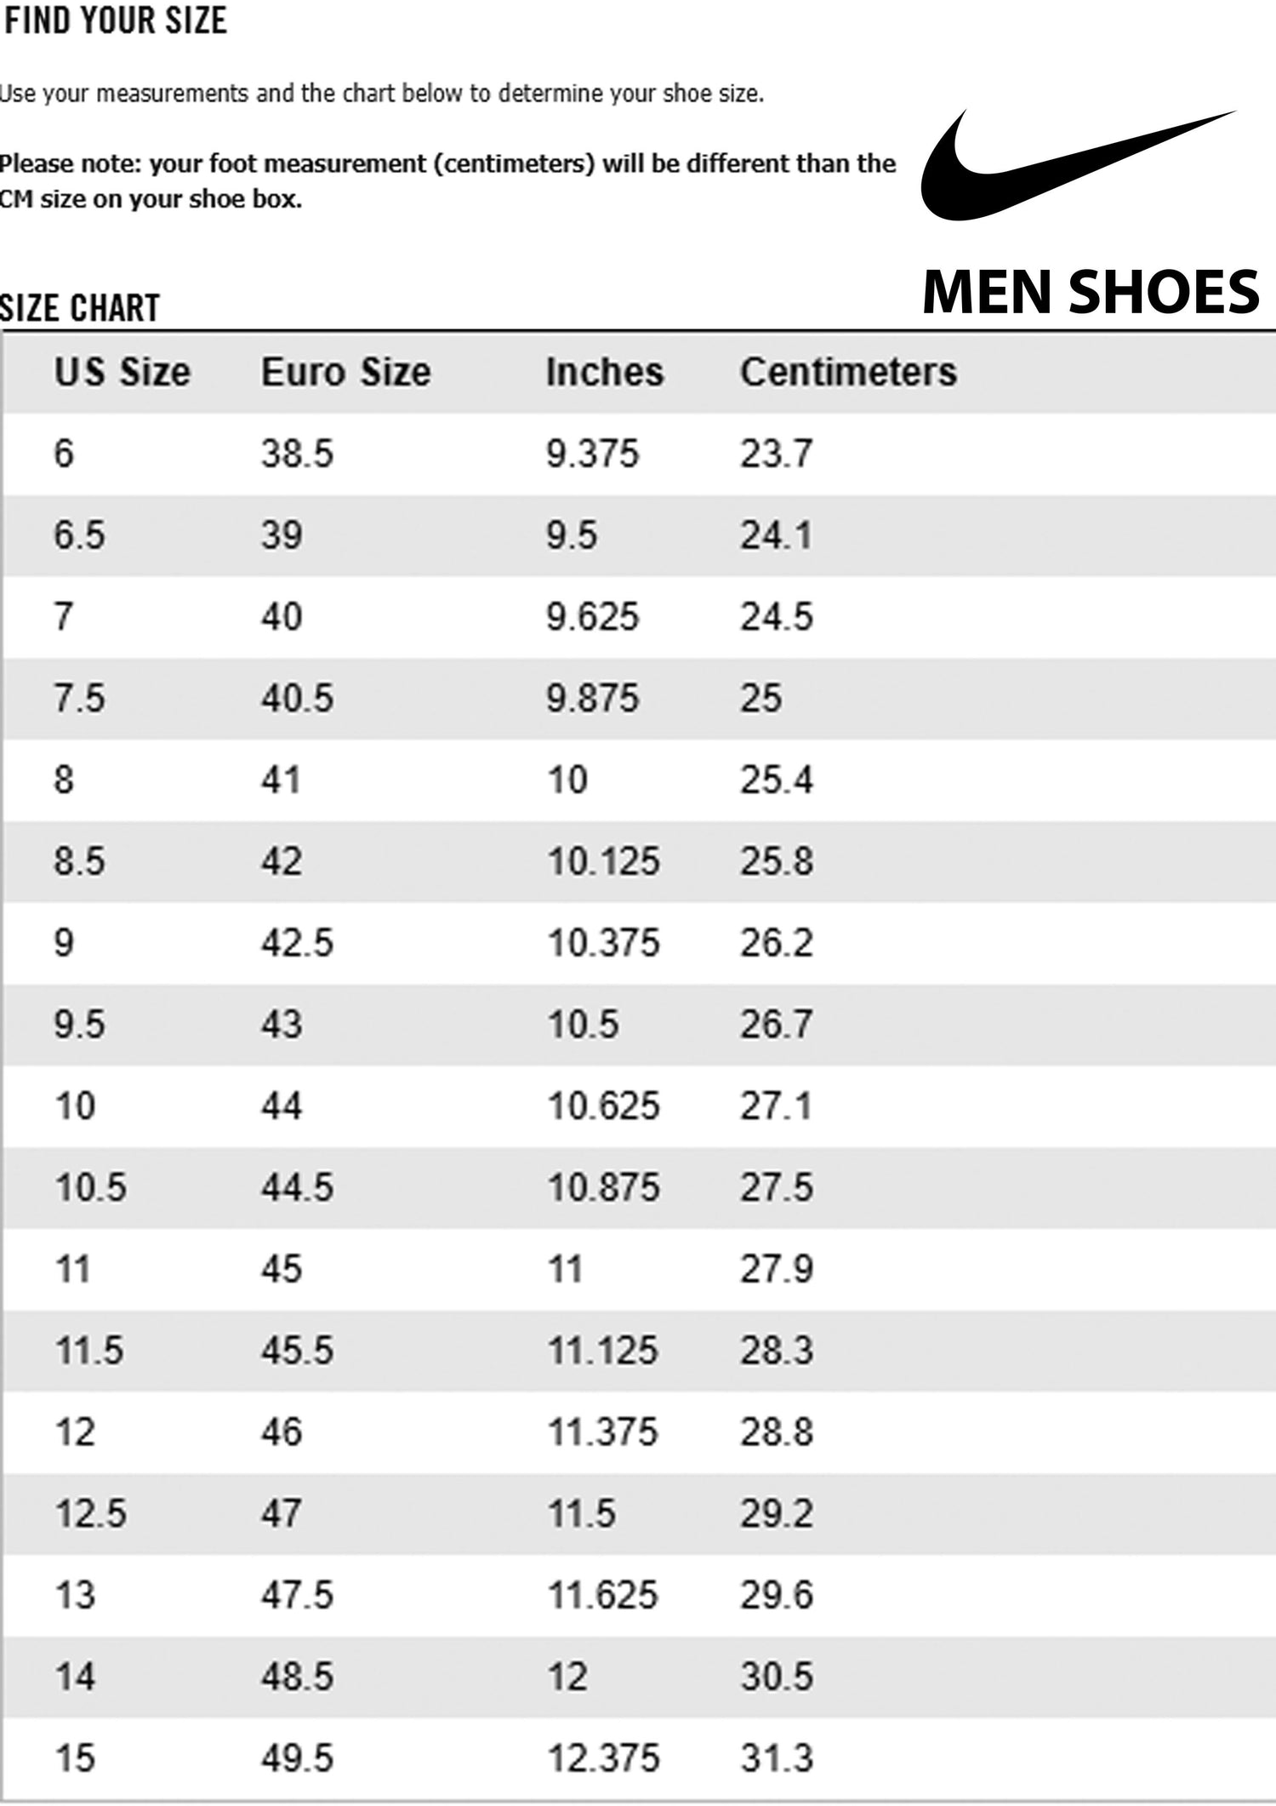Select Euro size 47.5 cell
Screen dimensions: 1276x1806
click(x=297, y=1595)
